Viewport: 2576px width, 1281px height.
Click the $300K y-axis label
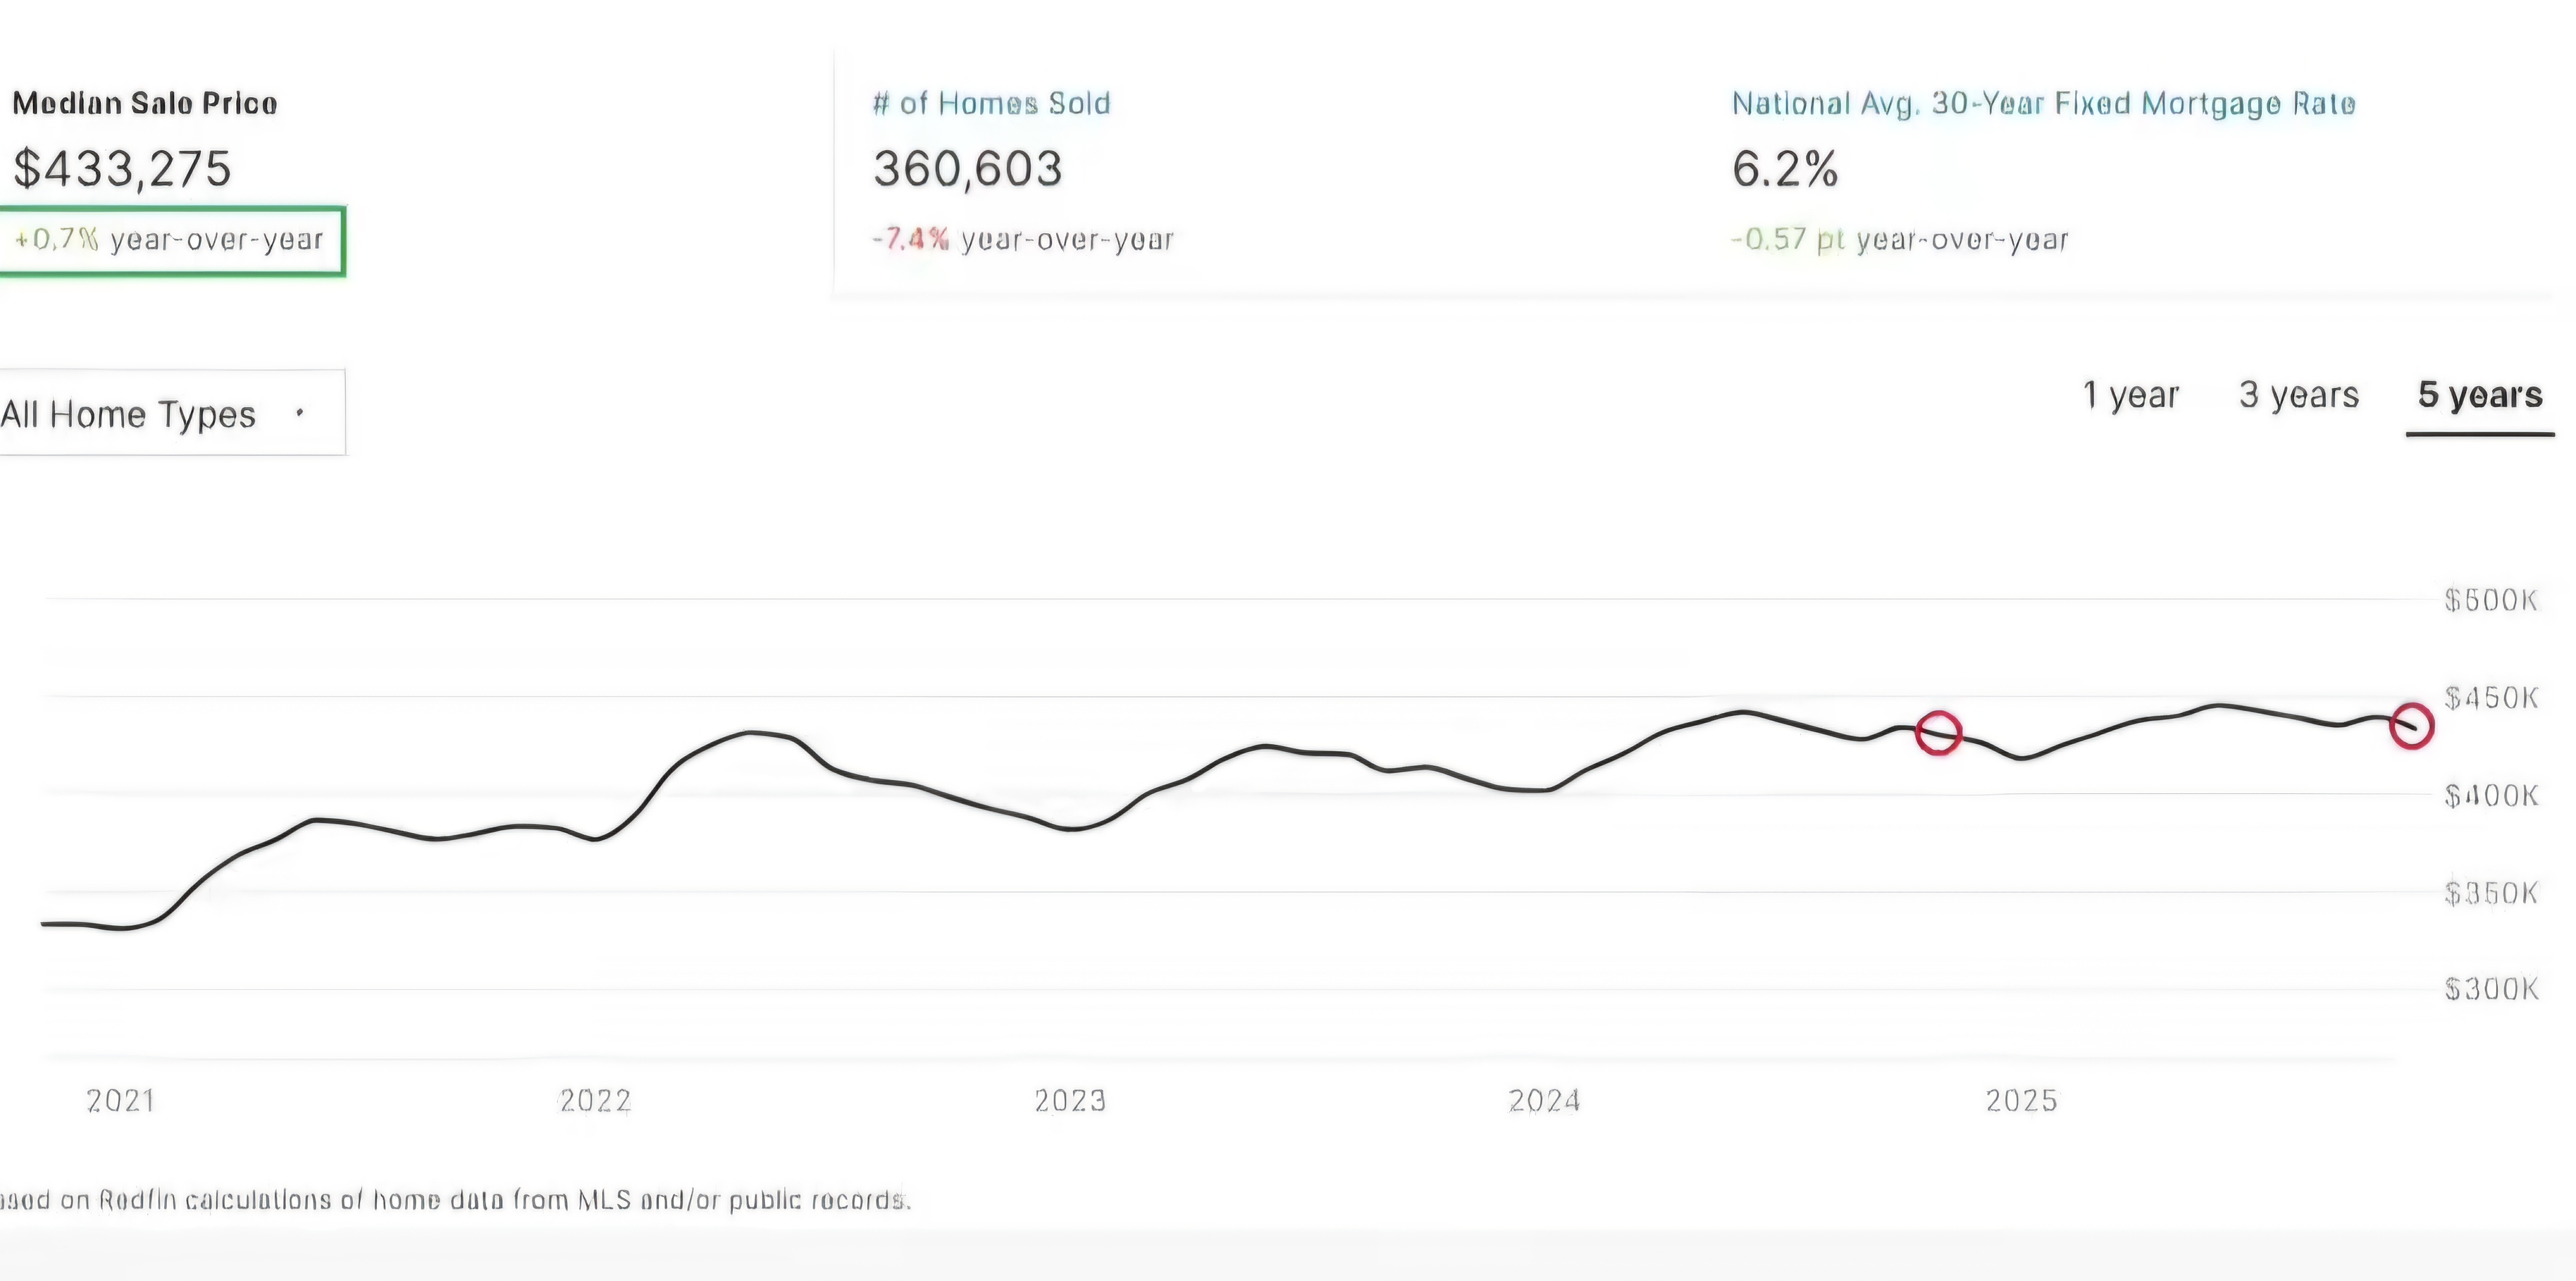2490,989
